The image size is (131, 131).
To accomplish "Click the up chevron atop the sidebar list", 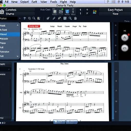I will pos(17,25).
